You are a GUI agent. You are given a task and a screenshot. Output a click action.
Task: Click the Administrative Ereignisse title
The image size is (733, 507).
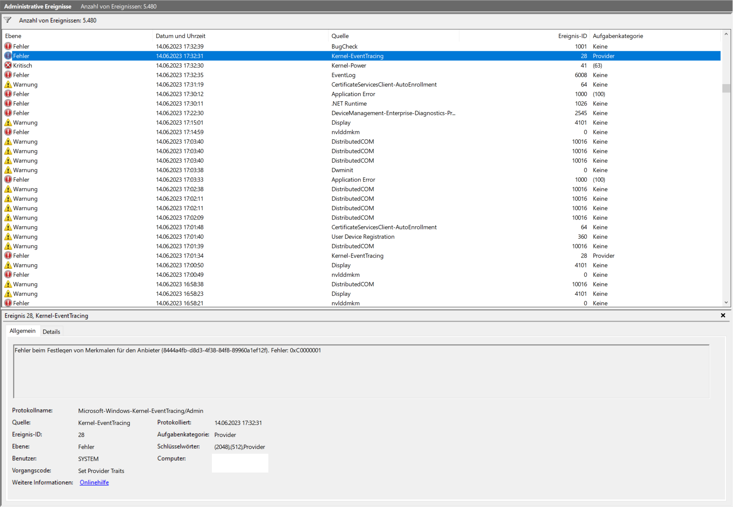coord(38,6)
